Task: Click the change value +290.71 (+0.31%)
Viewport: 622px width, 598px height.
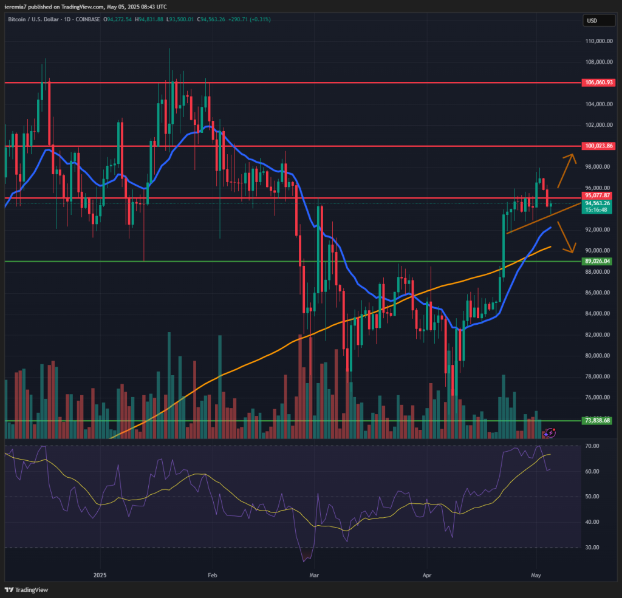Action: click(x=250, y=19)
